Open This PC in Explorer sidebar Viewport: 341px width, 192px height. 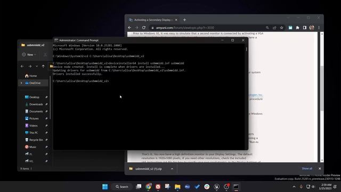(x=33, y=133)
